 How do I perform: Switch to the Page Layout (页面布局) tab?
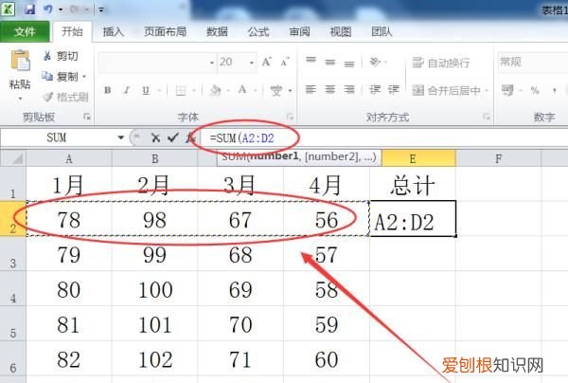165,32
